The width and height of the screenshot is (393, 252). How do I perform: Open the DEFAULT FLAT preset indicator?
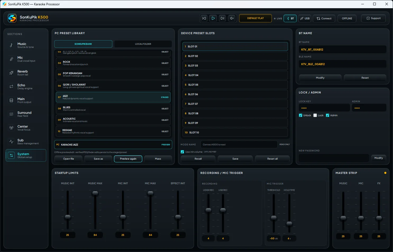(x=255, y=18)
